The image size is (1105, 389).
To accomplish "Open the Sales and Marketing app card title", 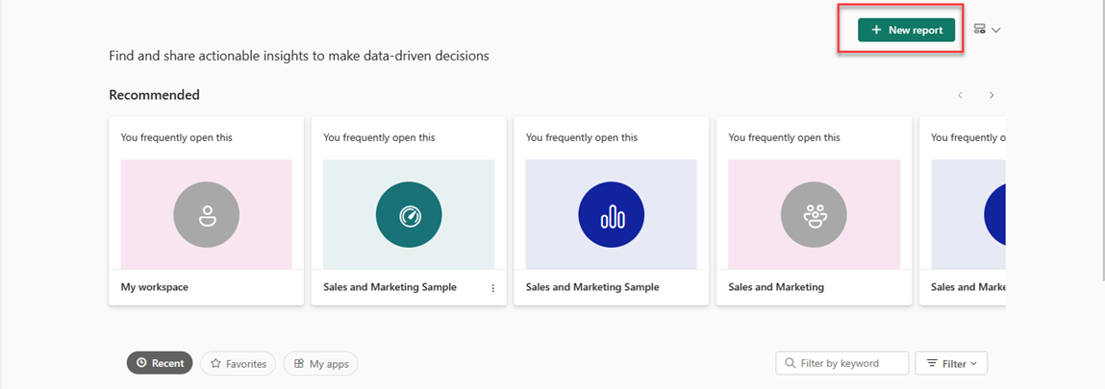I will (775, 287).
